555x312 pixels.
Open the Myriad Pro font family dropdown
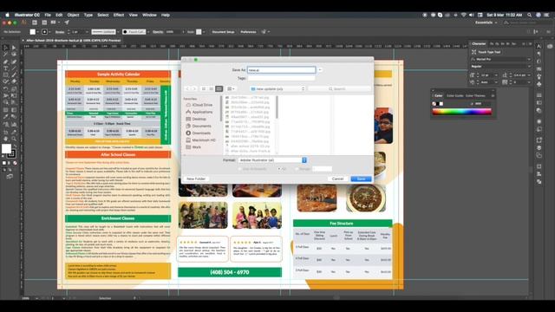[500, 59]
